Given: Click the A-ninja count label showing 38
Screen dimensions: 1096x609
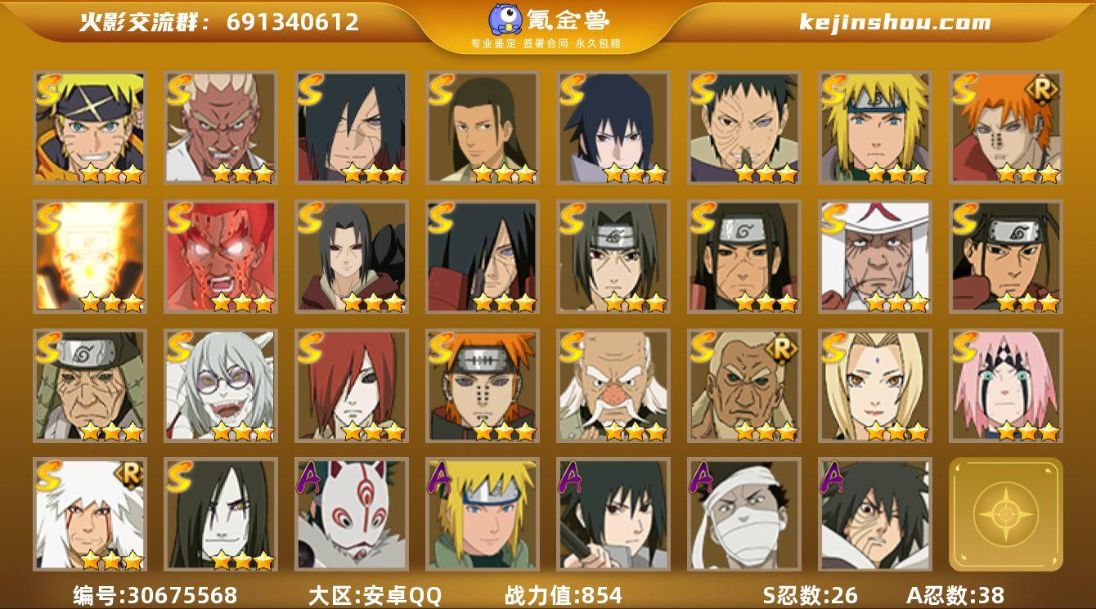Looking at the screenshot, I should point(955,595).
